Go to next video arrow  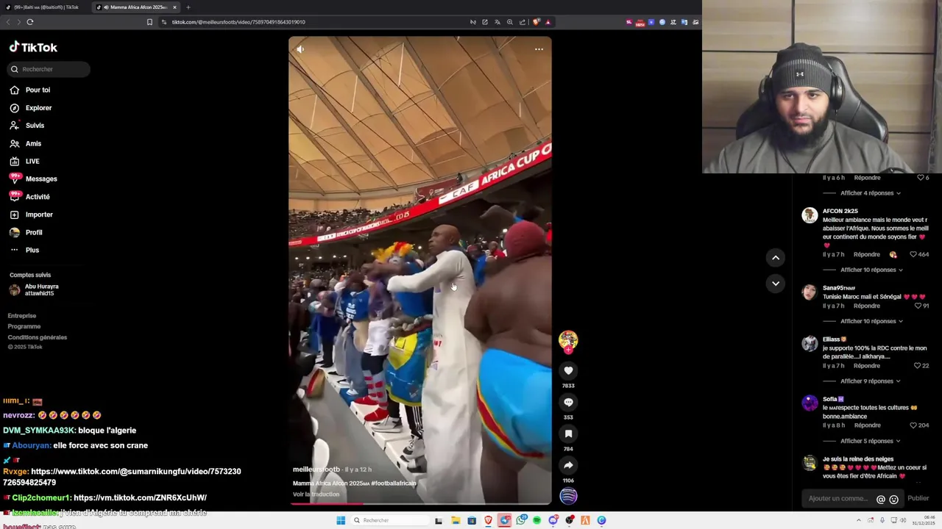[776, 283]
